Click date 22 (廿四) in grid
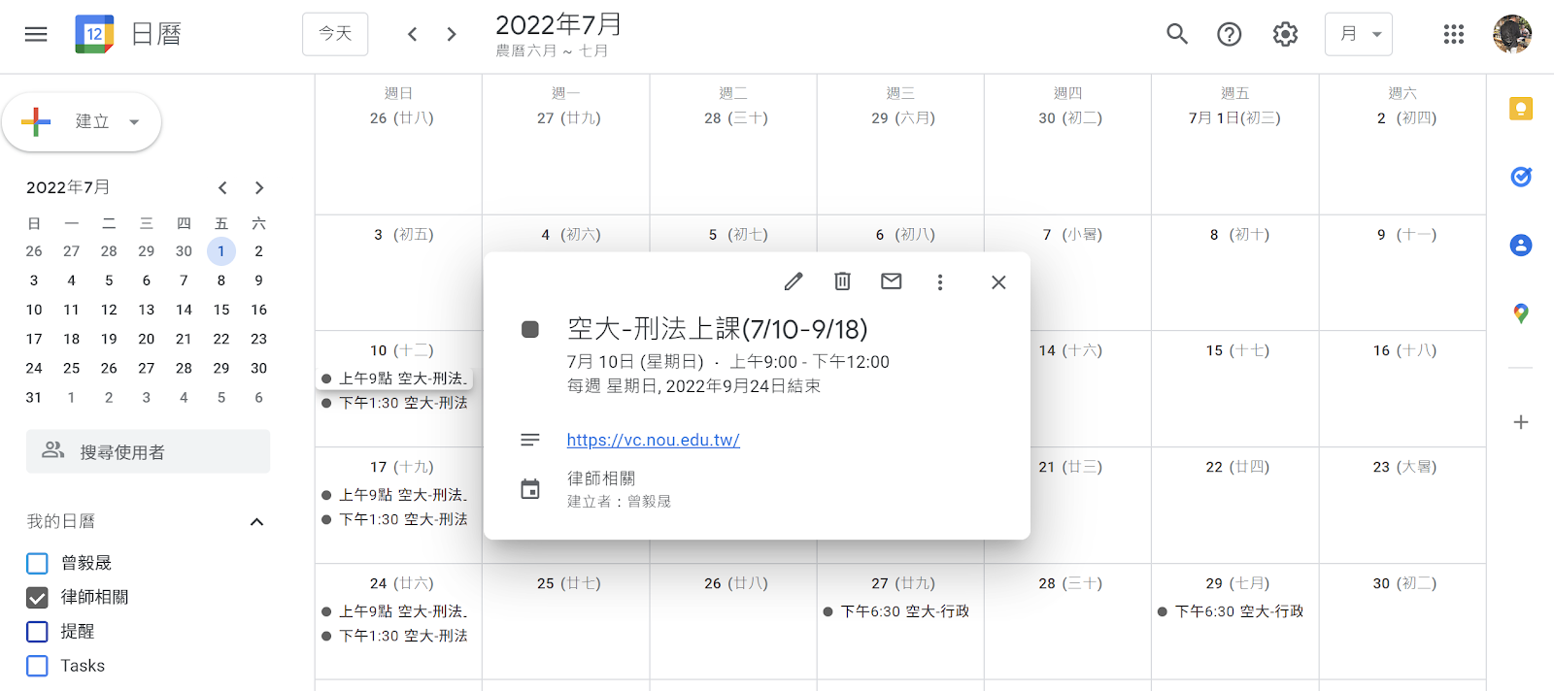1554x691 pixels. pyautogui.click(x=1237, y=467)
